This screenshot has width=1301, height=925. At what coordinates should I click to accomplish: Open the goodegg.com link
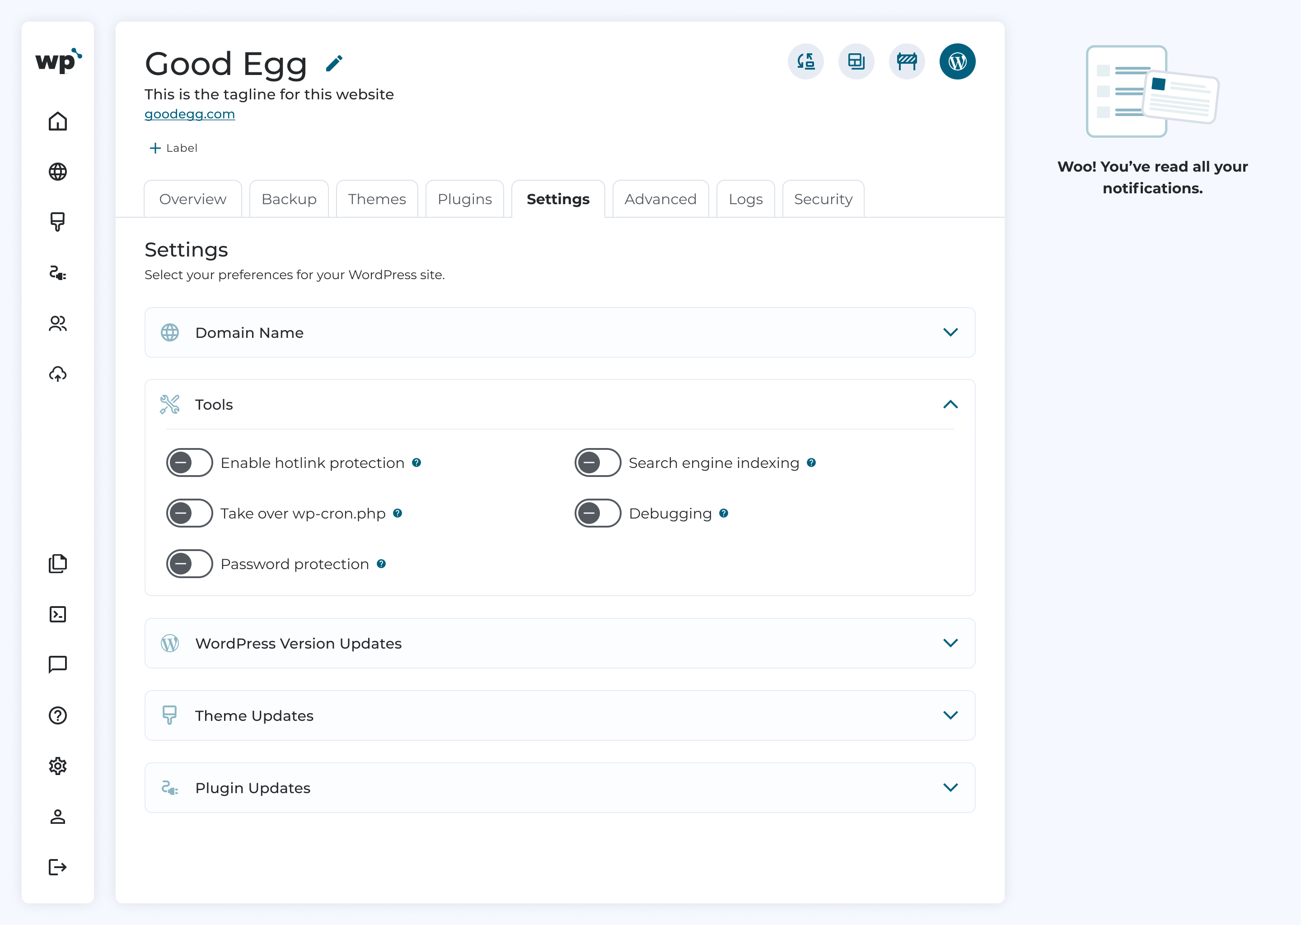tap(189, 114)
